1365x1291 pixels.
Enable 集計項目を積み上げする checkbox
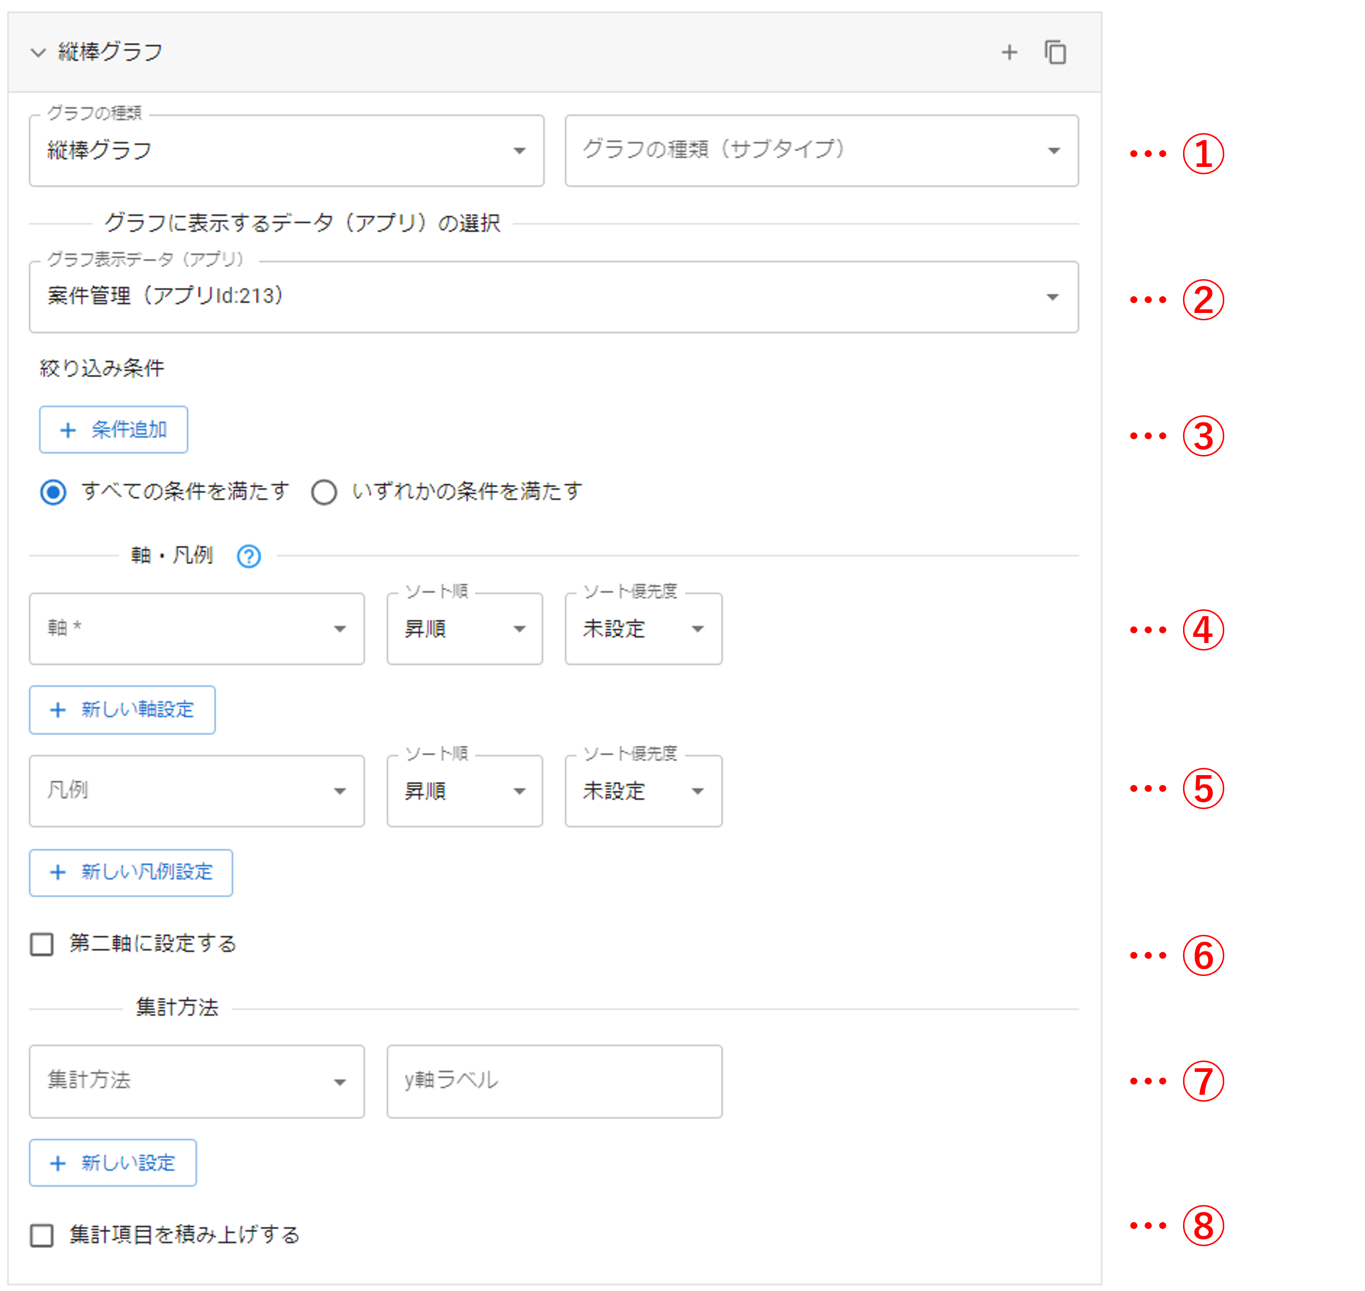[x=42, y=1235]
